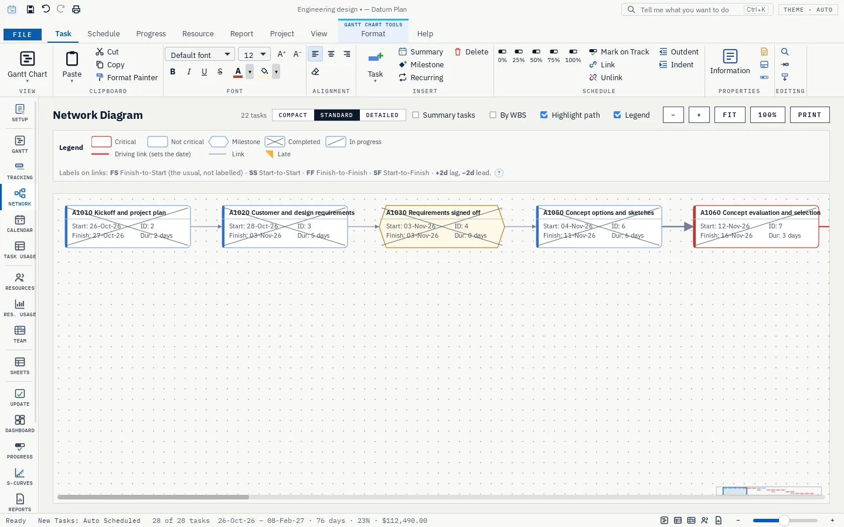Click the horizontal scrollbar of the diagram
The height and width of the screenshot is (527, 844).
(153, 497)
